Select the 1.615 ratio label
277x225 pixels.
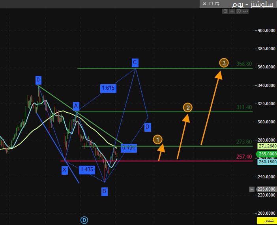pos(108,88)
